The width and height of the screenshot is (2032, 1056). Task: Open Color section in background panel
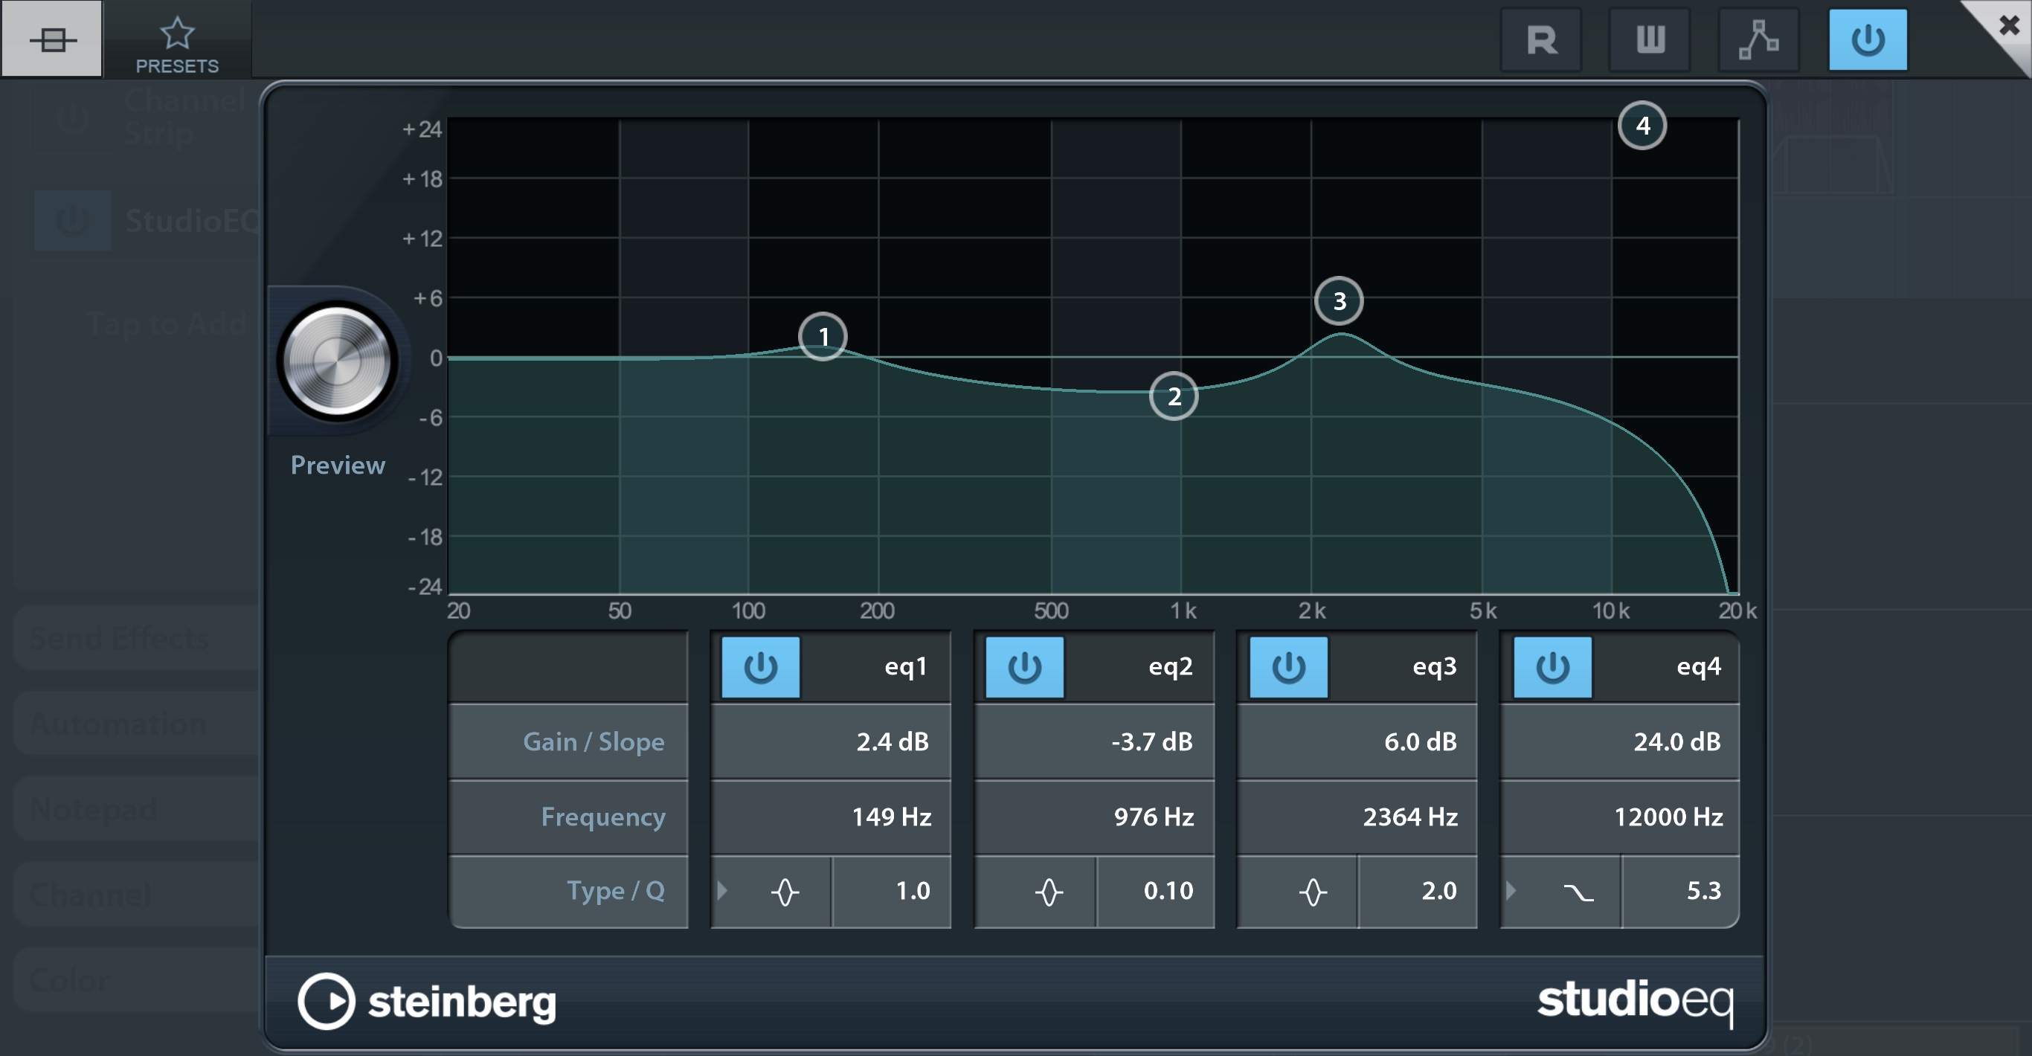(135, 980)
